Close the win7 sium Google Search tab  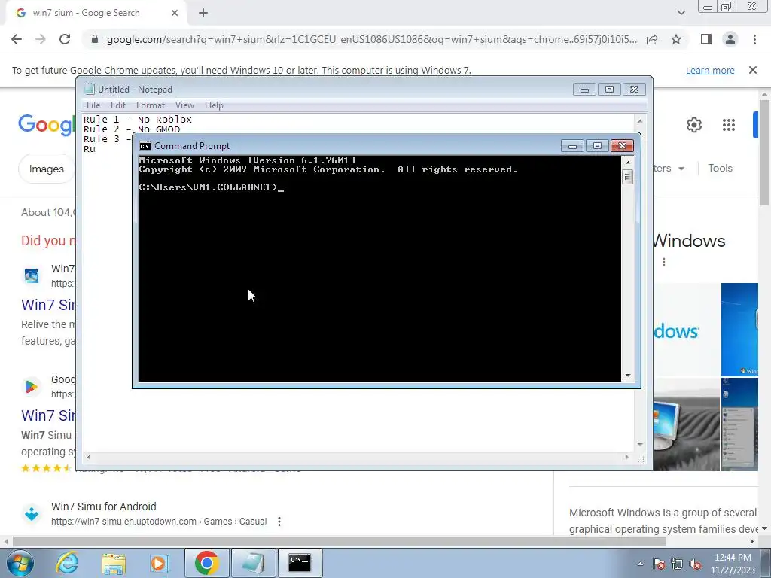[x=175, y=14]
